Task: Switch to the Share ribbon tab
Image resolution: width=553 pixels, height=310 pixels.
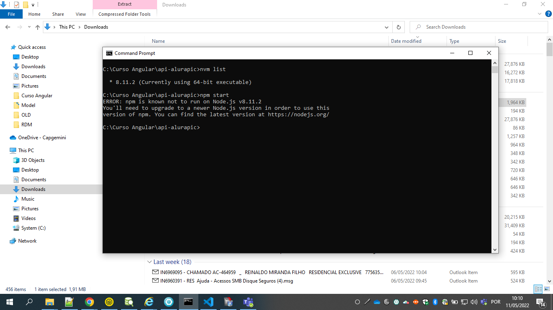Action: coord(58,14)
